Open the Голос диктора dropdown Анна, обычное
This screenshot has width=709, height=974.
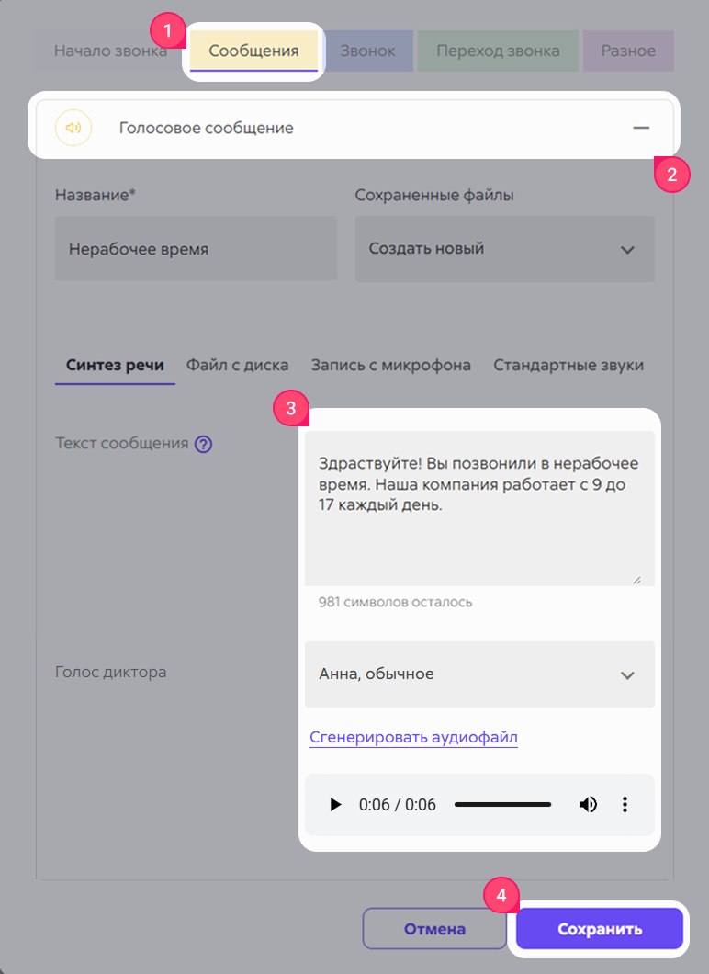479,674
